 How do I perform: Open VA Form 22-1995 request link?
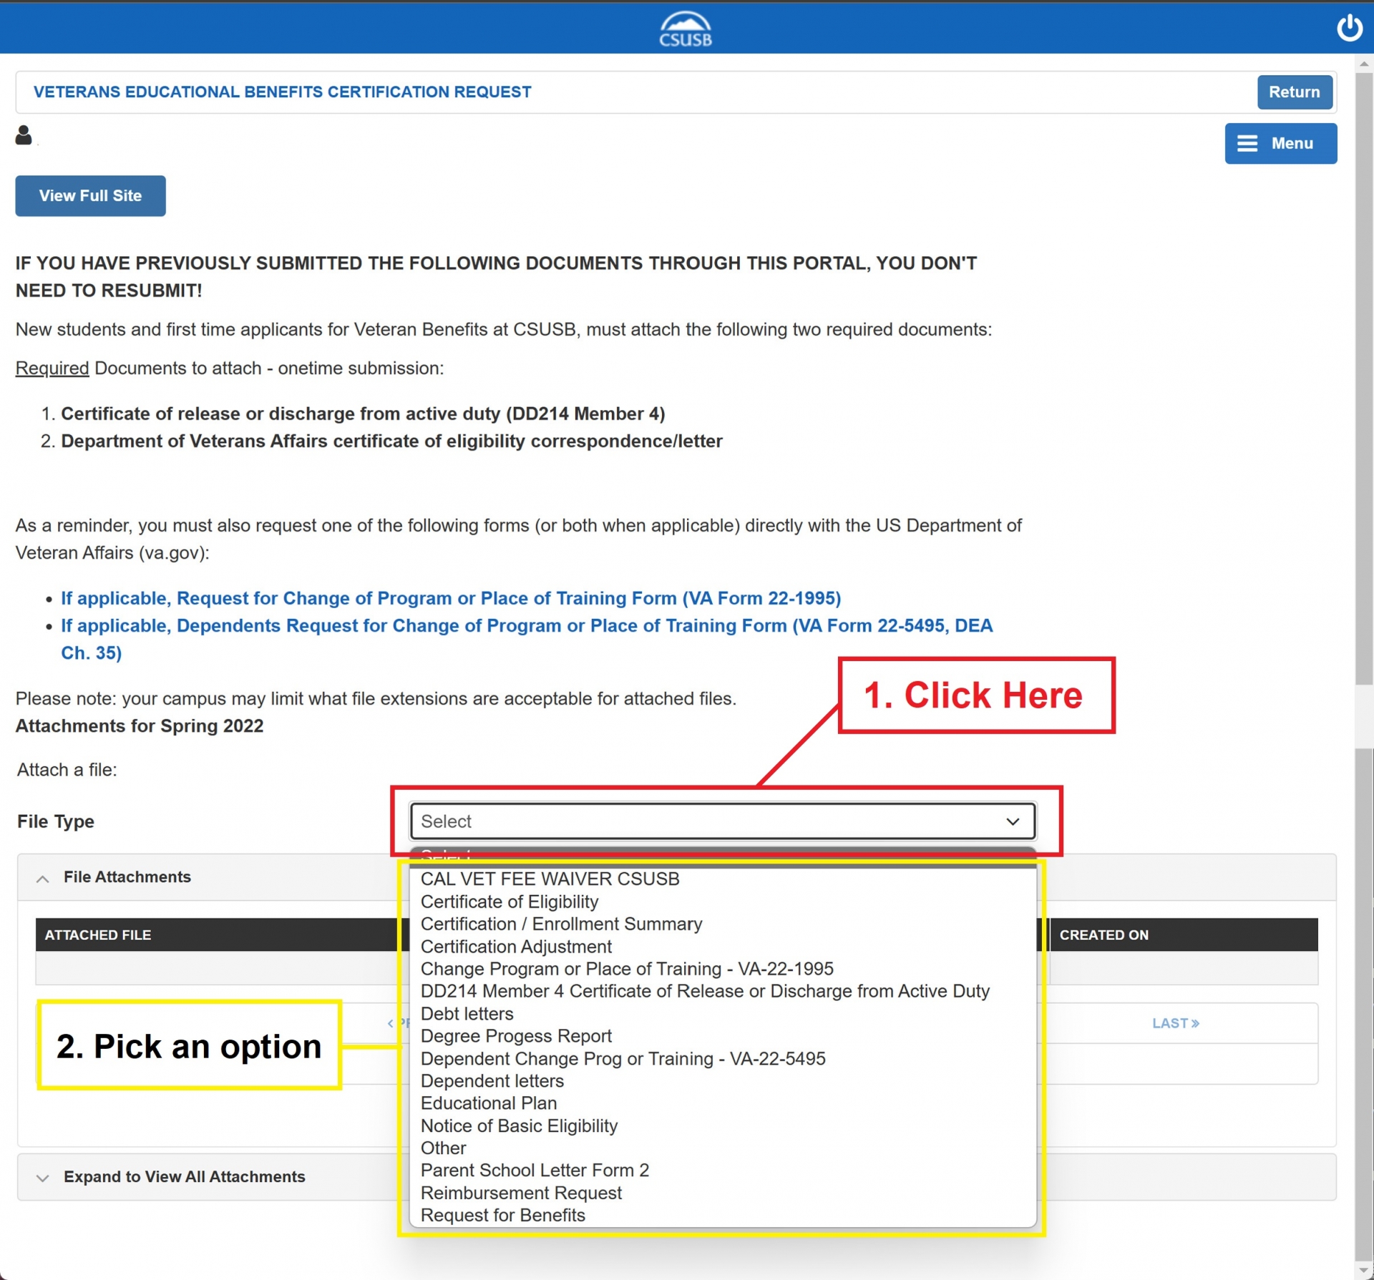coord(450,598)
